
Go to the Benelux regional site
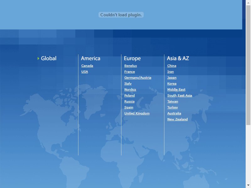(x=131, y=66)
